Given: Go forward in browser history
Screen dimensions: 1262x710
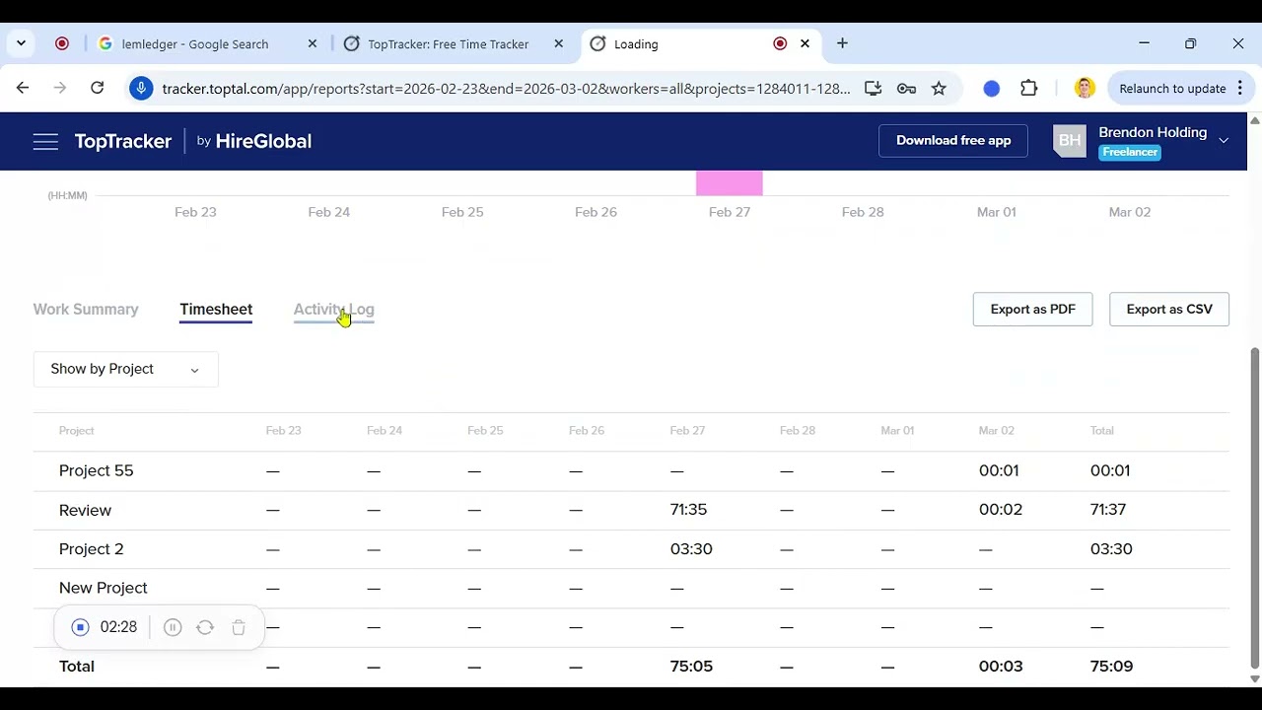Looking at the screenshot, I should coord(60,88).
